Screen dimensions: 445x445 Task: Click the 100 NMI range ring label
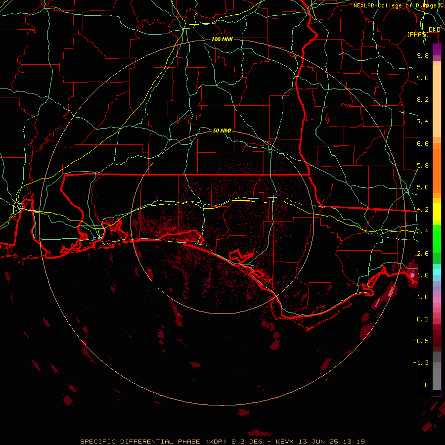point(222,39)
